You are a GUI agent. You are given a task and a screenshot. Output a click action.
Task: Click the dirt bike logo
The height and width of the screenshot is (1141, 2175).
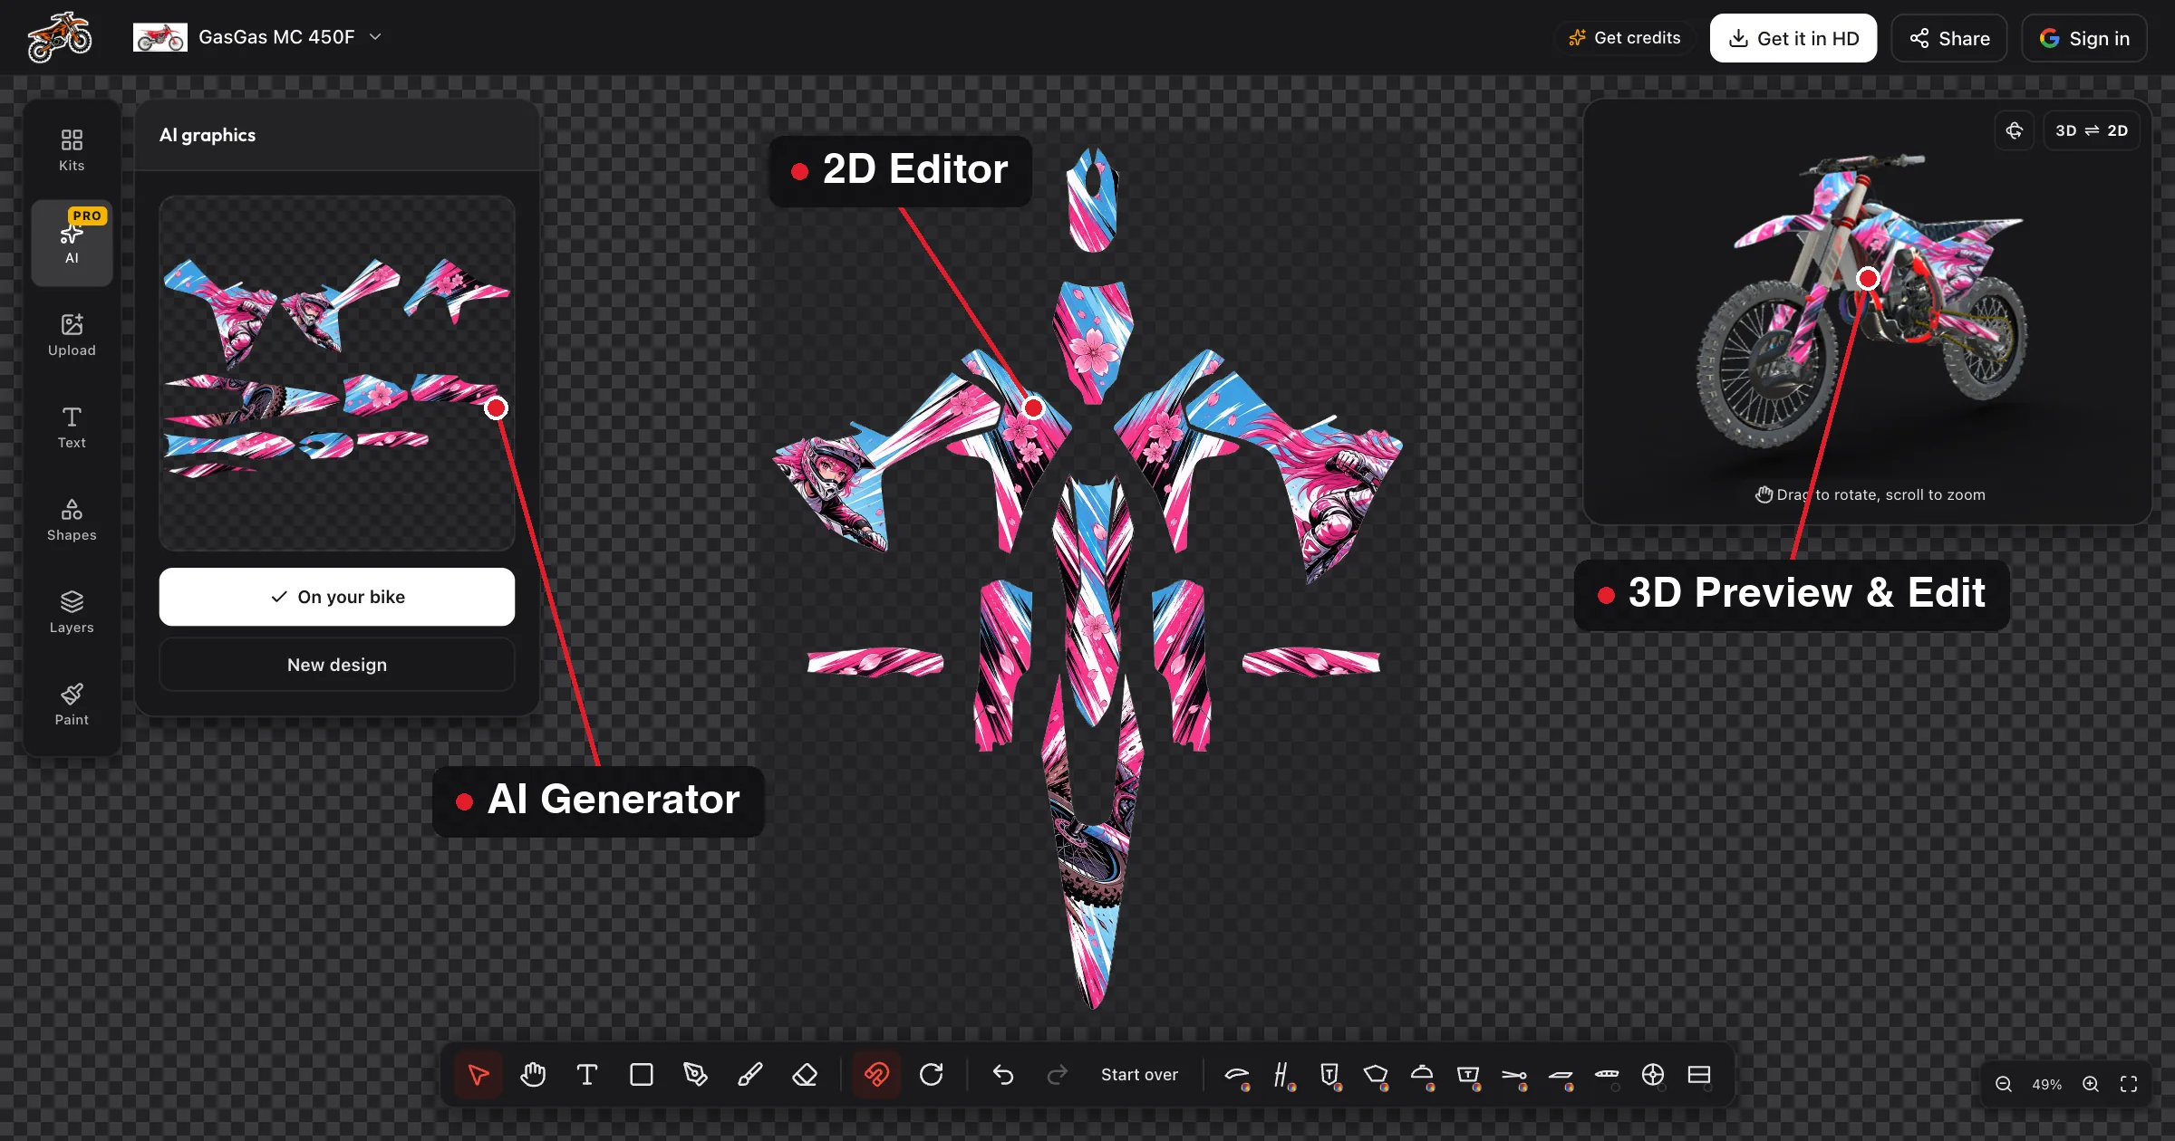(x=60, y=37)
